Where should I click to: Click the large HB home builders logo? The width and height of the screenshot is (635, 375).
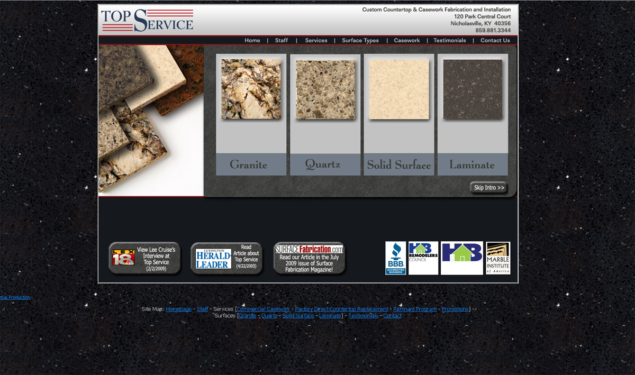[x=461, y=258]
